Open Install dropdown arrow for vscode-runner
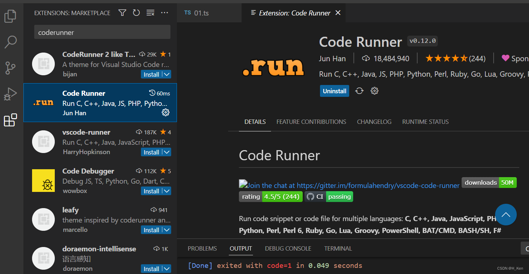Image resolution: width=529 pixels, height=274 pixels. 166,152
